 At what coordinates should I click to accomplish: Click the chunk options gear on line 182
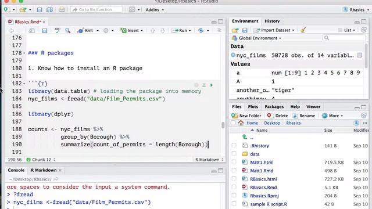point(196,85)
